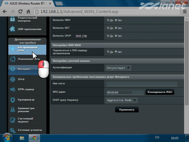Open the Administration user icon
The width and height of the screenshot is (189, 142).
[13, 110]
